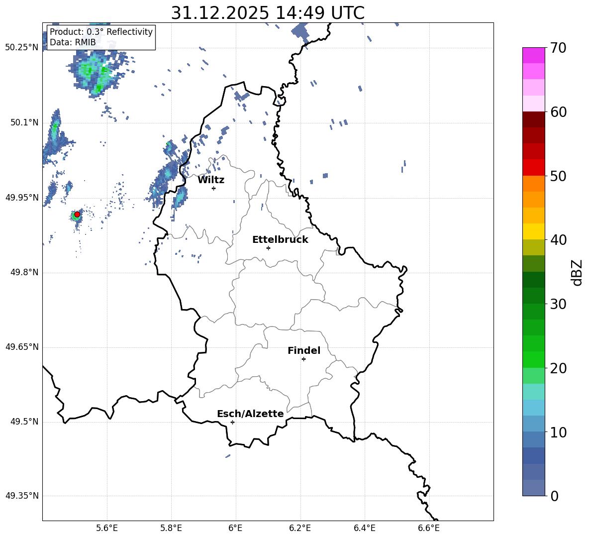Click the 6°E longitude label
This screenshot has height=538, width=589.
235,528
